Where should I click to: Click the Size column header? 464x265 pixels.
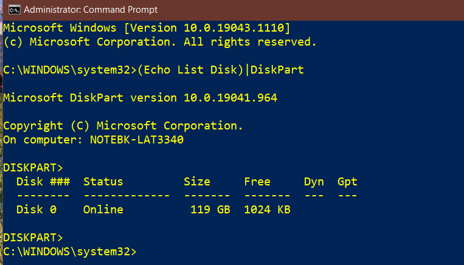point(197,182)
